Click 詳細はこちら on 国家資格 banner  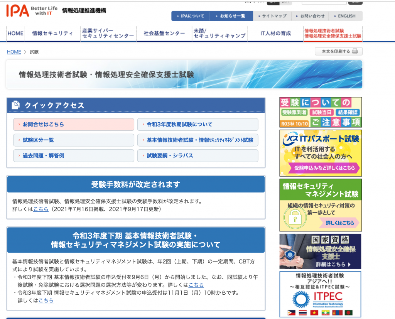333,264
